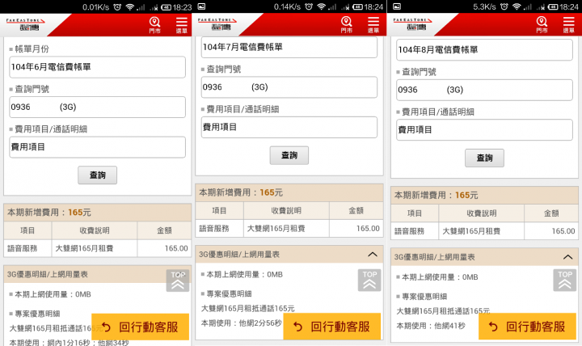Open the 0936 (3G) number dropdown in the right screenshot
This screenshot has height=346, width=582.
pyautogui.click(x=484, y=90)
